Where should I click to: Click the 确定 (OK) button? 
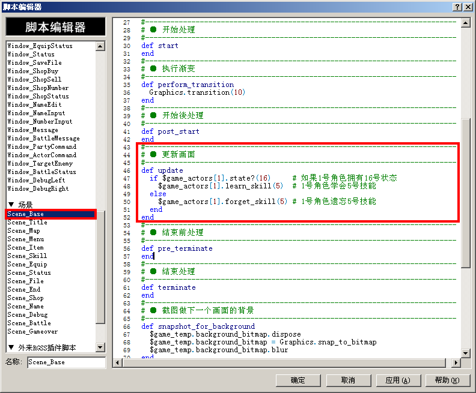298,380
